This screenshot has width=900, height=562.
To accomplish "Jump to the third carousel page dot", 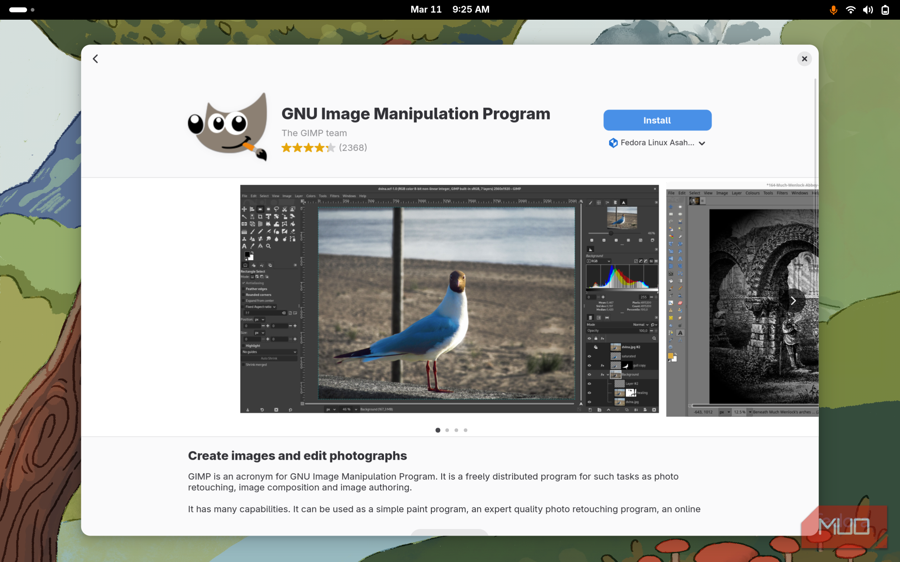I will pos(456,430).
